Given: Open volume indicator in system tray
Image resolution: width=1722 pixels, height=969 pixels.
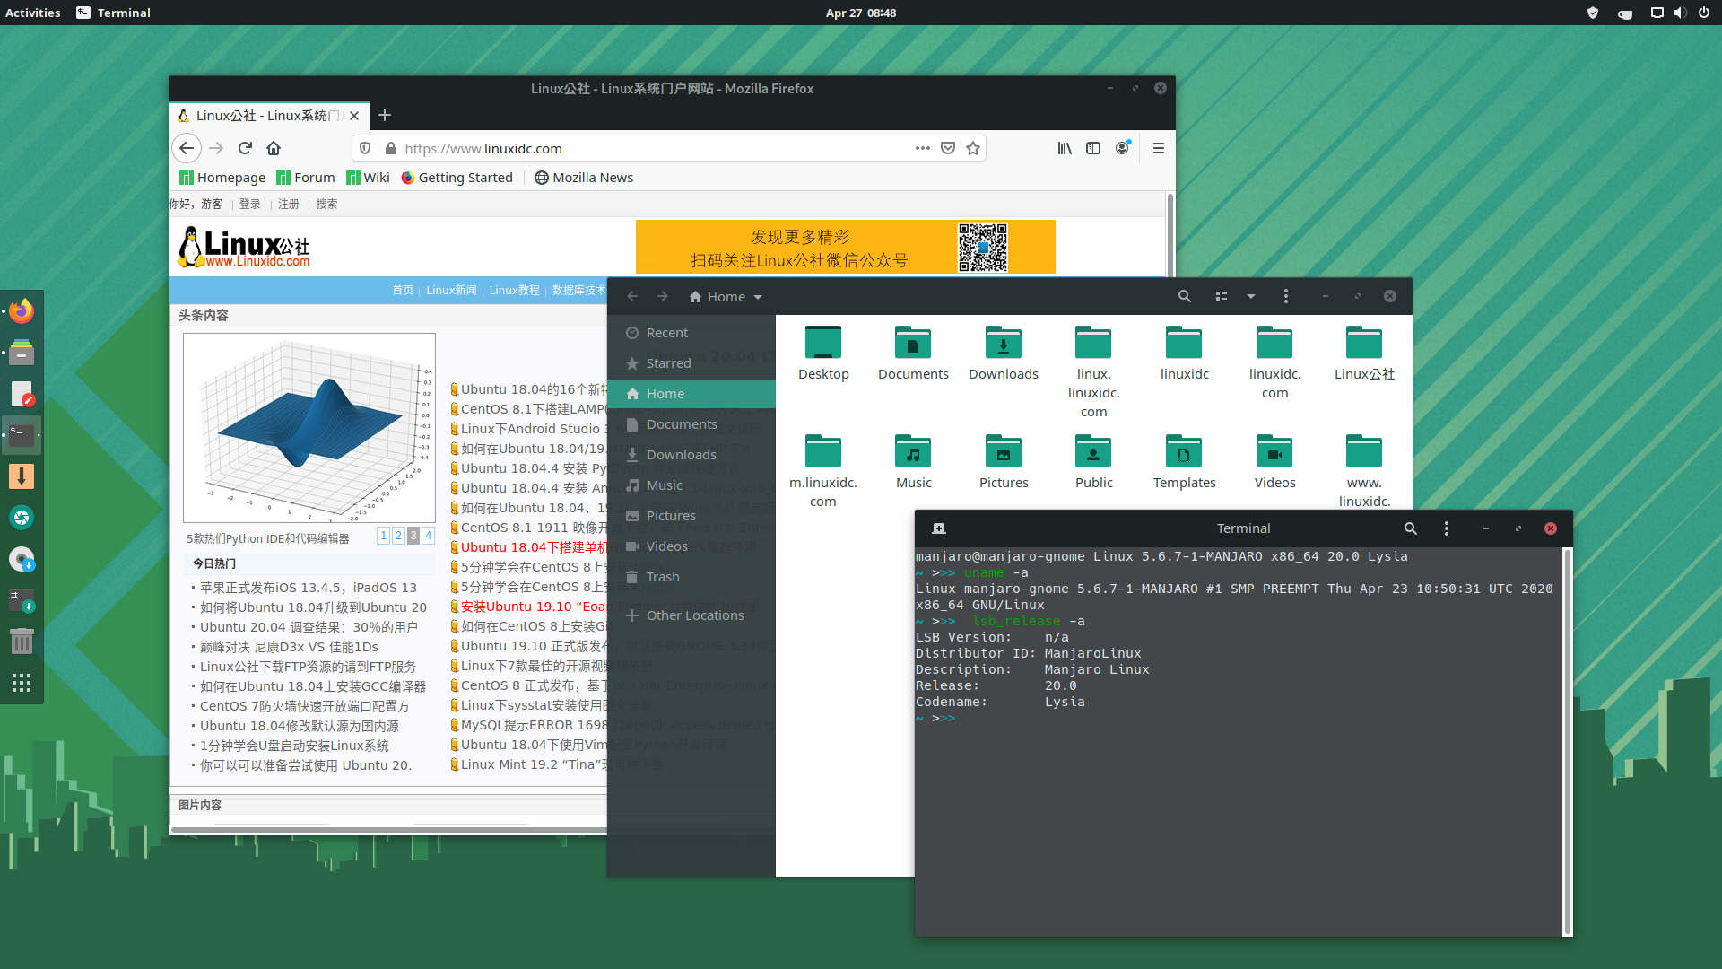Looking at the screenshot, I should pos(1680,13).
